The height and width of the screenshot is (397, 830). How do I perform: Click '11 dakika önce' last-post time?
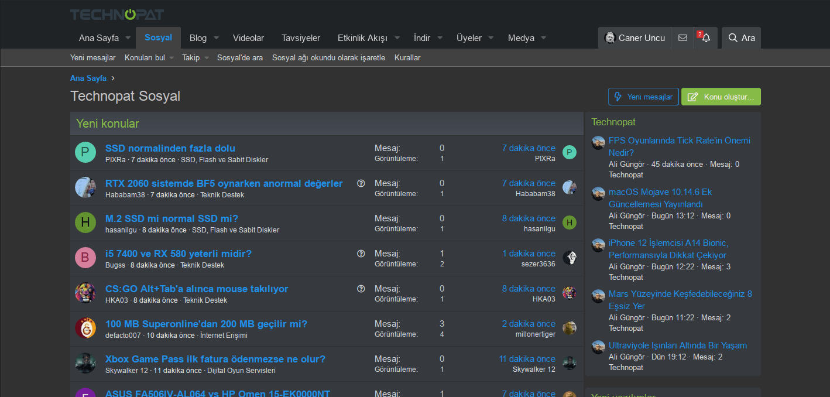(527, 359)
